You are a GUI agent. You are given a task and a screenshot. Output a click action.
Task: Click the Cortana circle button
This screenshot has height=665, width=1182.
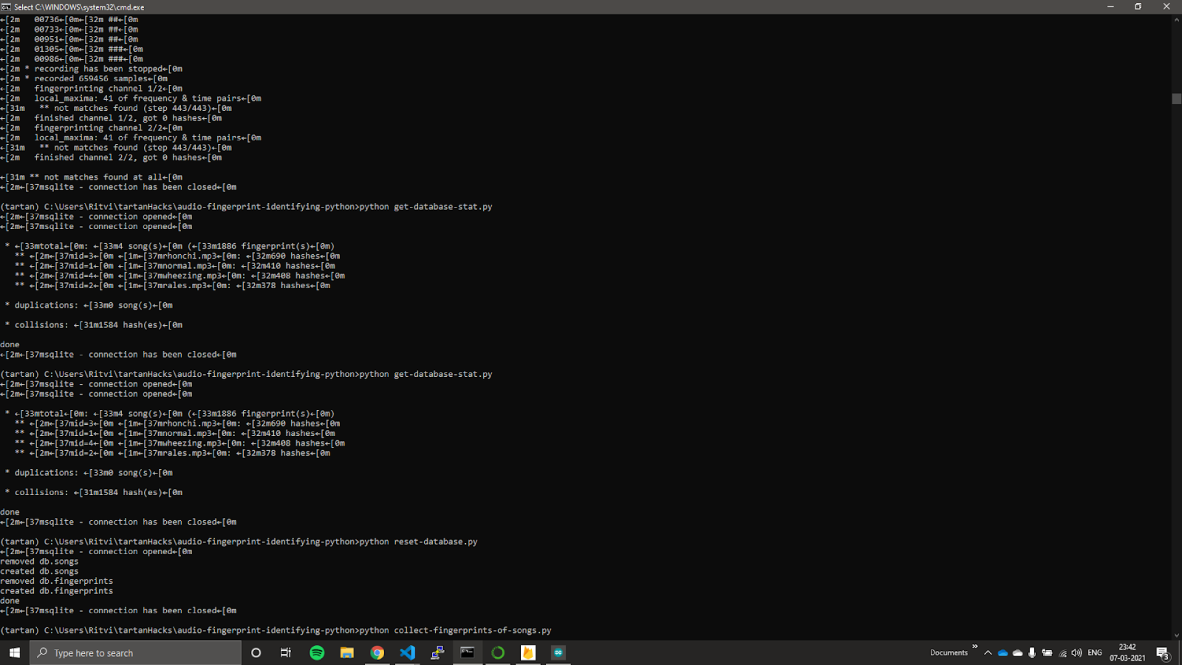click(x=256, y=653)
